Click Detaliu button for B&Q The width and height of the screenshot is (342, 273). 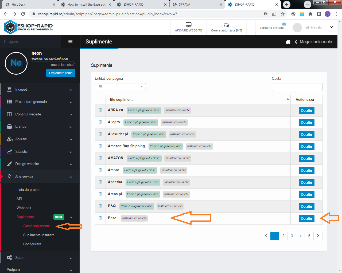(306, 207)
